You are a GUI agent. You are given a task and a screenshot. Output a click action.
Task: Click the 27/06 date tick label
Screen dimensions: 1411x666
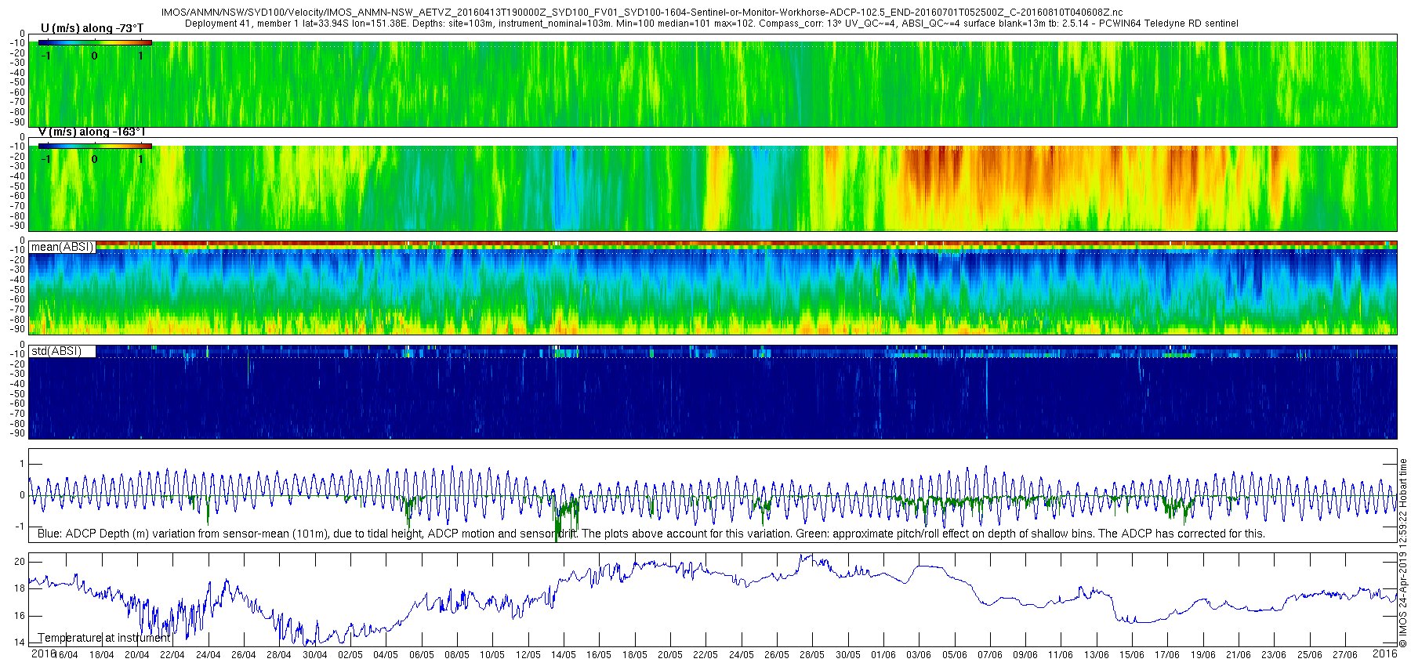(1344, 655)
